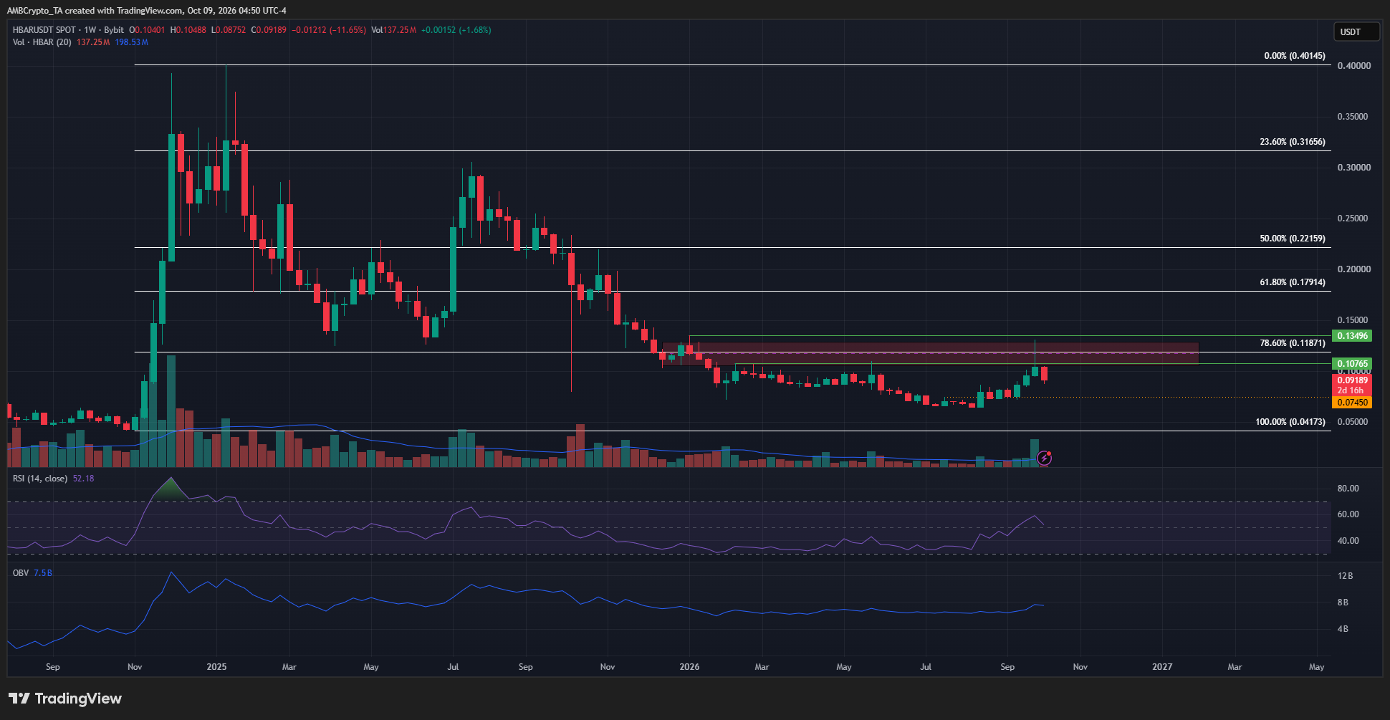Select the RSI (14, close) indicator legend
The height and width of the screenshot is (720, 1390).
coord(40,479)
